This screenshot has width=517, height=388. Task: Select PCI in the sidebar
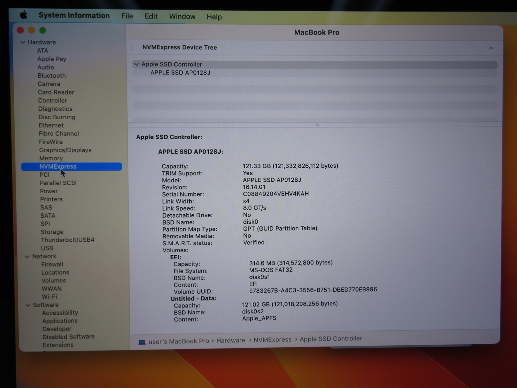pos(45,175)
